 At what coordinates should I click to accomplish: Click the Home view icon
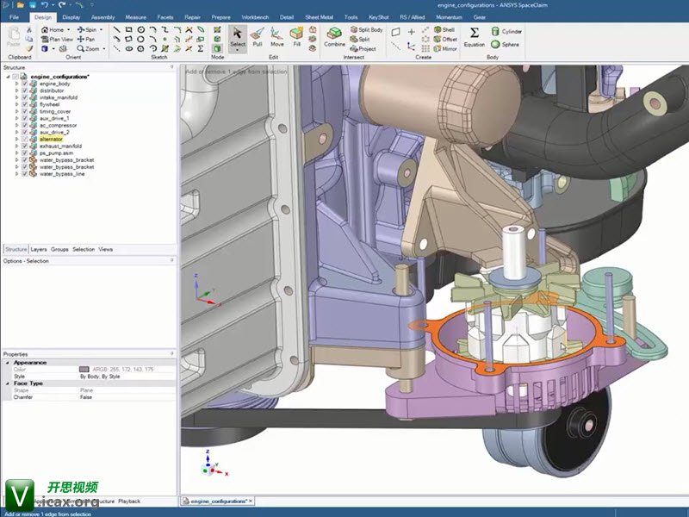coord(45,29)
